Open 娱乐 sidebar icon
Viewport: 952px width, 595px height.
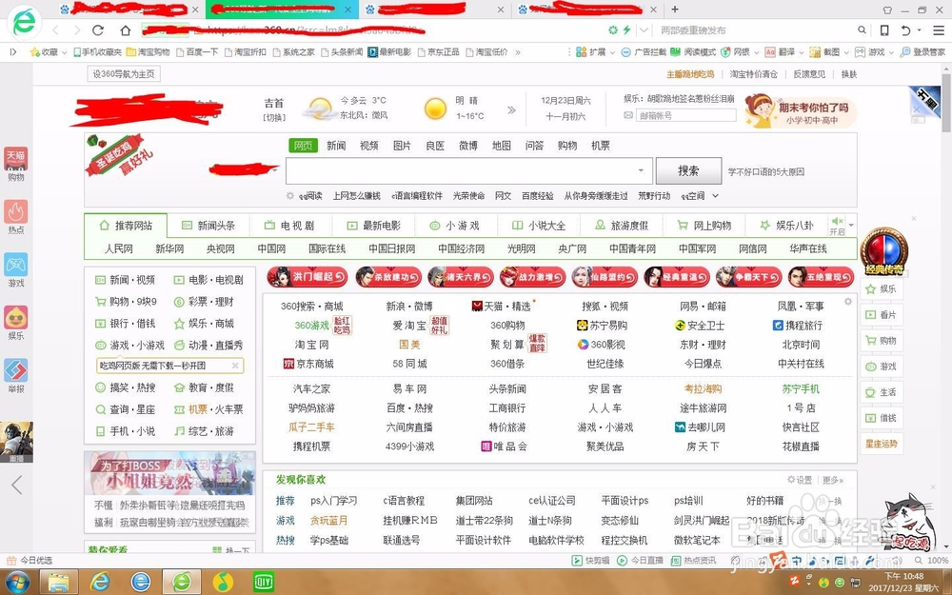click(16, 323)
